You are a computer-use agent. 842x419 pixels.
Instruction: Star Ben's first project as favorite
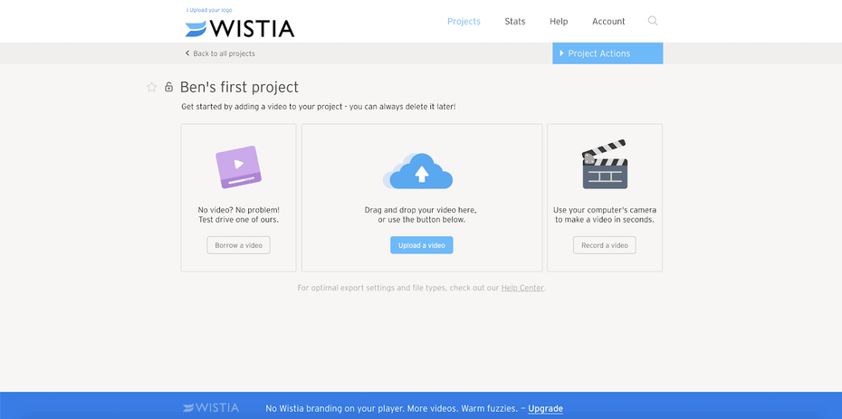coord(152,87)
